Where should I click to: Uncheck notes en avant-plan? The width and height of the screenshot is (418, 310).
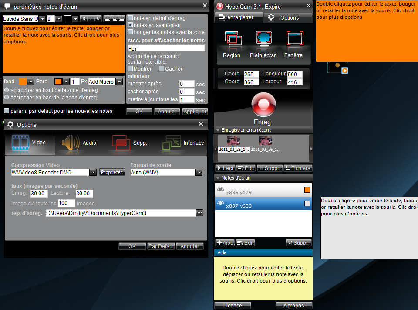tap(130, 25)
